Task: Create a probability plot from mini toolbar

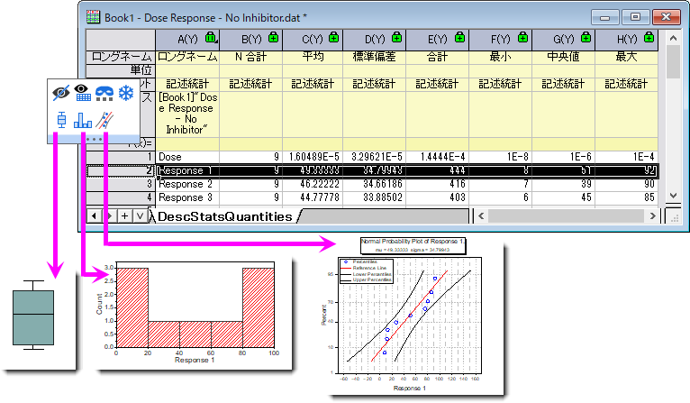Action: [x=104, y=120]
